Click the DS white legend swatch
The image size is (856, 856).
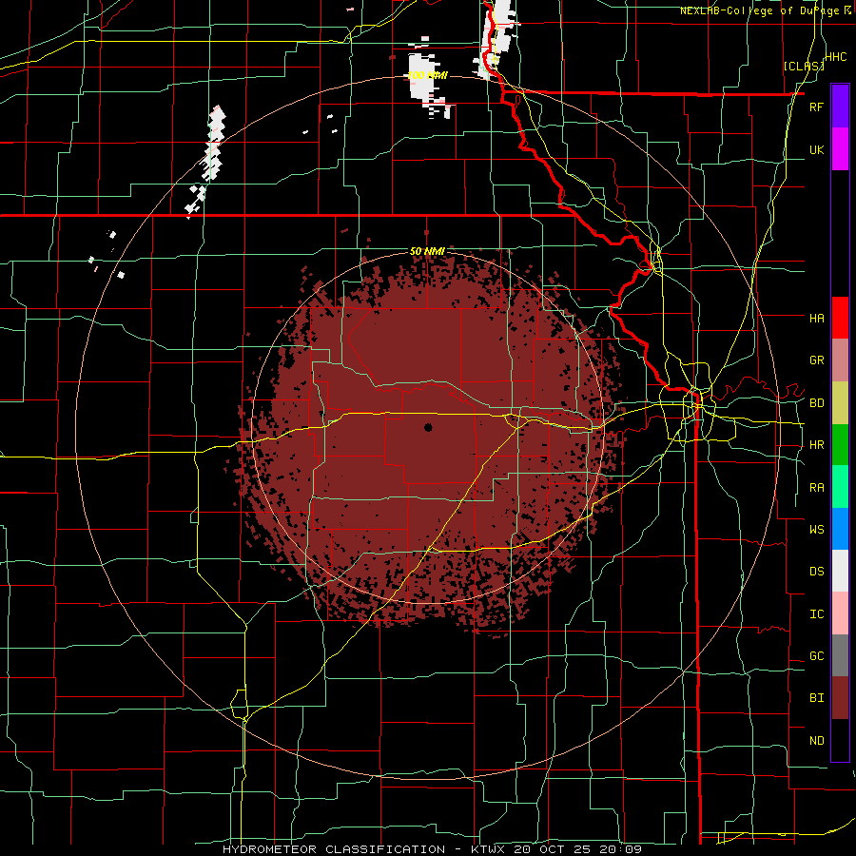(840, 571)
